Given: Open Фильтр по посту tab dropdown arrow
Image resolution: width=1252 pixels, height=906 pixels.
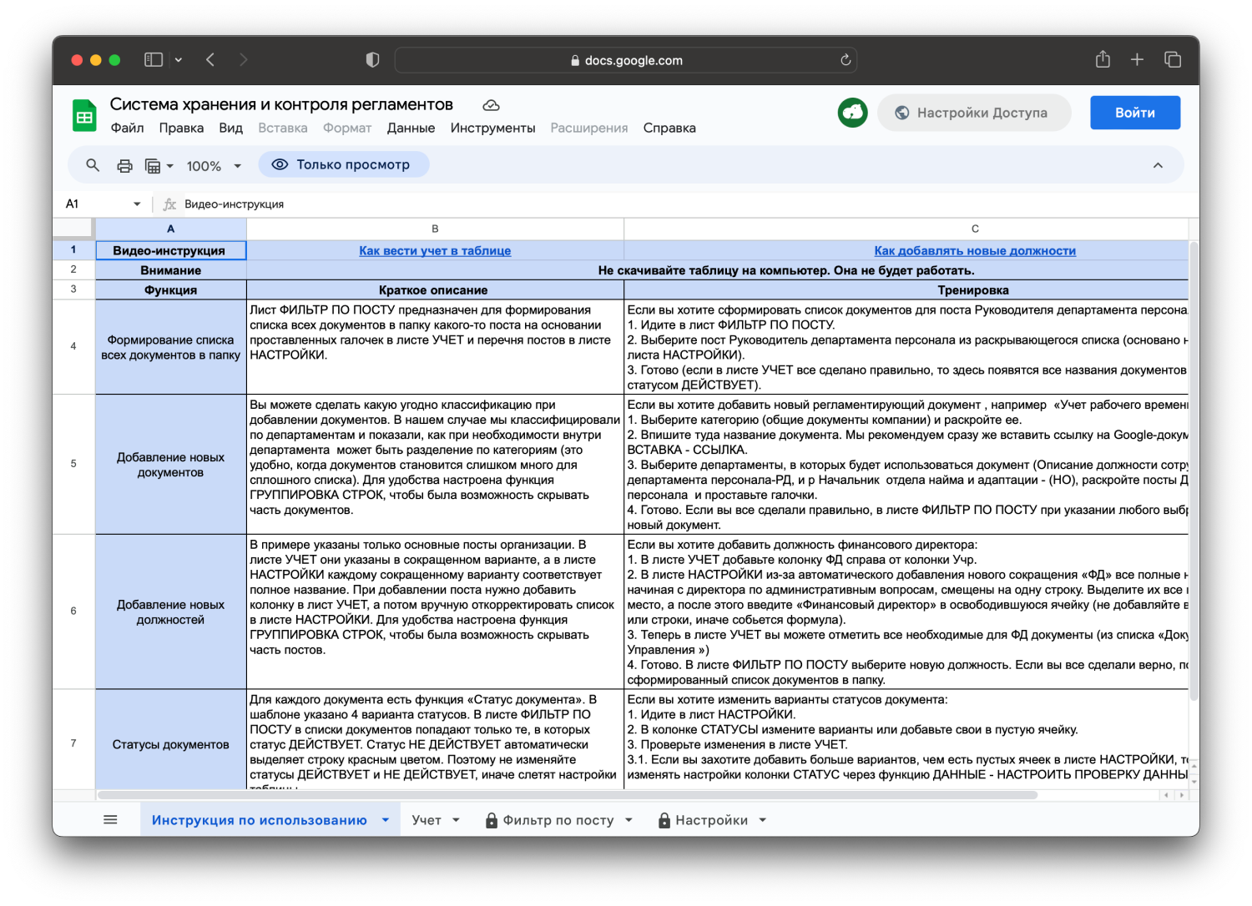Looking at the screenshot, I should pyautogui.click(x=629, y=820).
